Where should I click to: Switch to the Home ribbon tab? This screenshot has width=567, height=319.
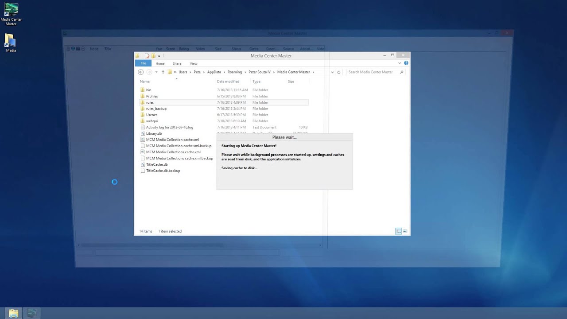coord(160,63)
